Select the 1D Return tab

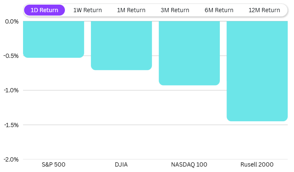coord(44,10)
